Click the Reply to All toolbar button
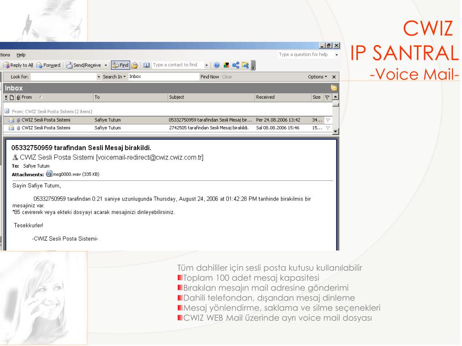 [x=18, y=65]
